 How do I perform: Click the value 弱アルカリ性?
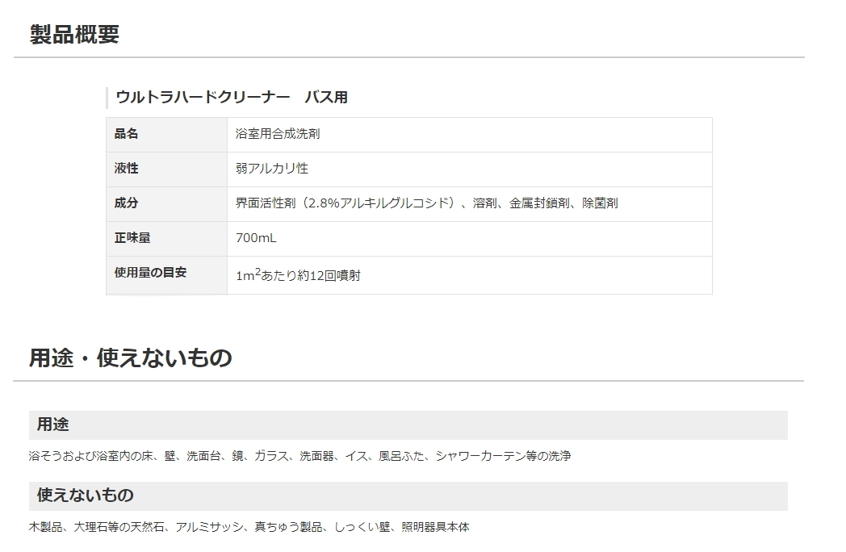(x=272, y=169)
